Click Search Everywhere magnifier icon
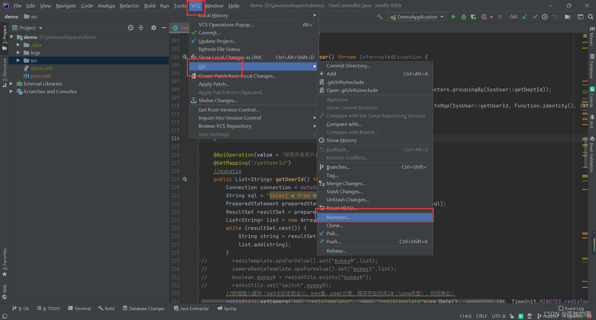The image size is (596, 320). 591,17
